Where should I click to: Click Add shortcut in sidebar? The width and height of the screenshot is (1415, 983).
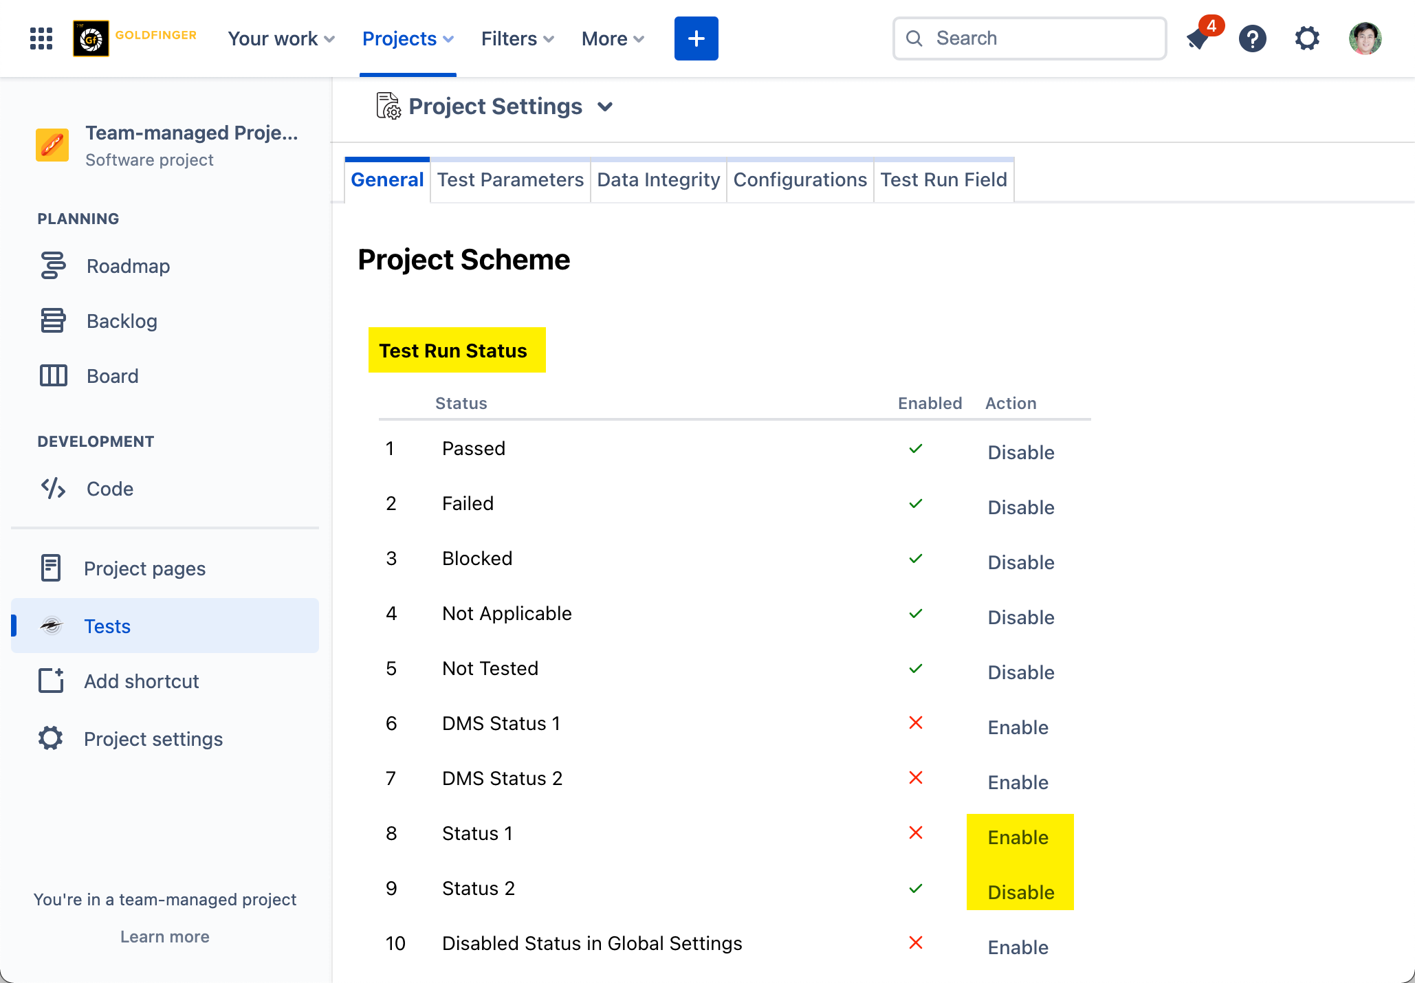(141, 681)
